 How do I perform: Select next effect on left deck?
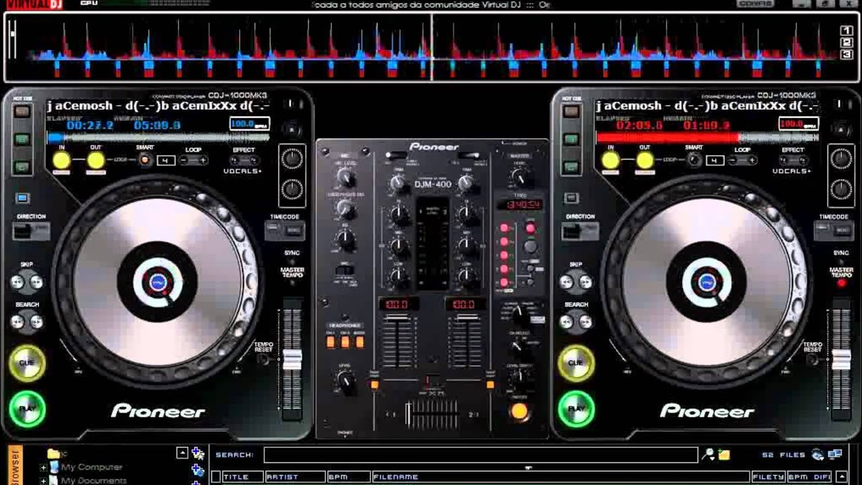pos(253,160)
